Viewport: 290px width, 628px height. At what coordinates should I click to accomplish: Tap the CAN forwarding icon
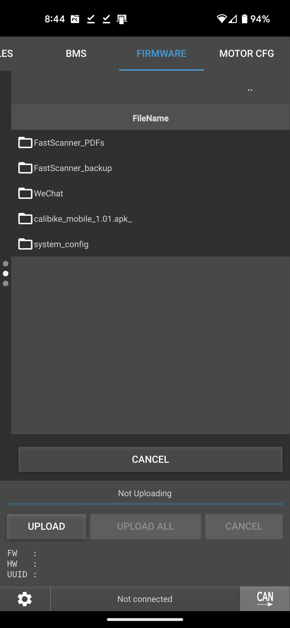pyautogui.click(x=265, y=599)
